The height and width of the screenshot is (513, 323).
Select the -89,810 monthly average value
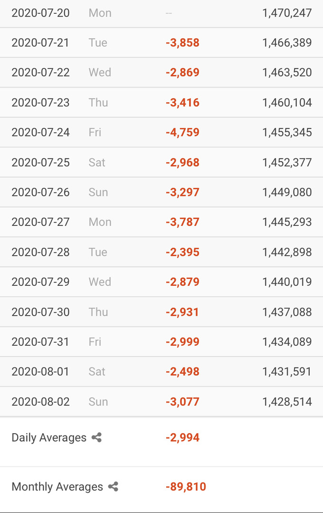click(186, 487)
